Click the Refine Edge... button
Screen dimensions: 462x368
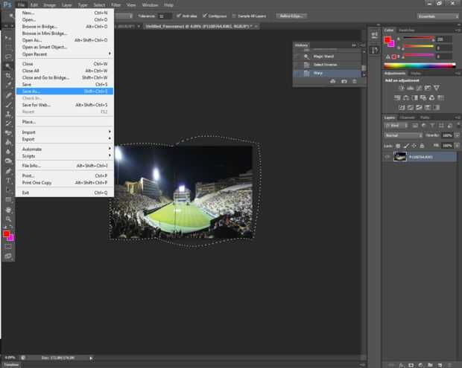[291, 16]
